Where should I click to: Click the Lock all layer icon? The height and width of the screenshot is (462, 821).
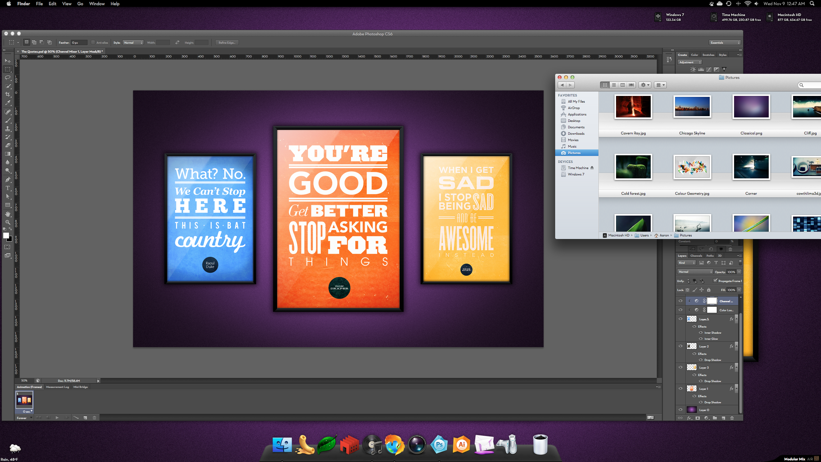pyautogui.click(x=709, y=290)
